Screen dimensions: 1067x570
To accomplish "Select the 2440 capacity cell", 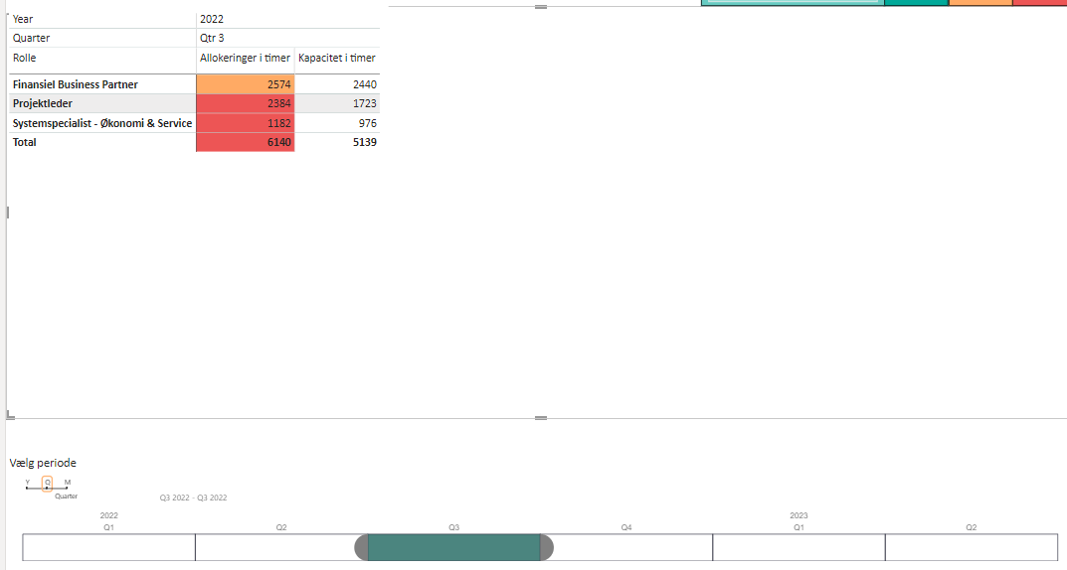I will 337,84.
